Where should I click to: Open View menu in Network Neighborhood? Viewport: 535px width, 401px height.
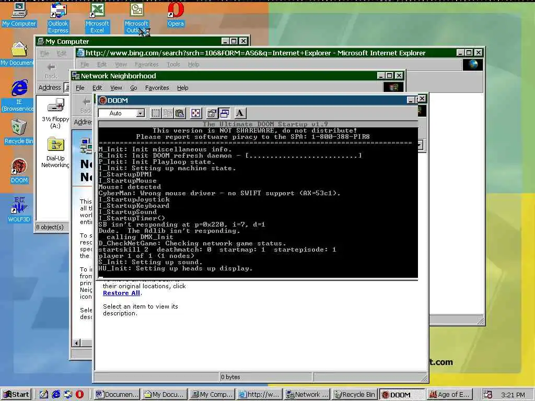116,88
